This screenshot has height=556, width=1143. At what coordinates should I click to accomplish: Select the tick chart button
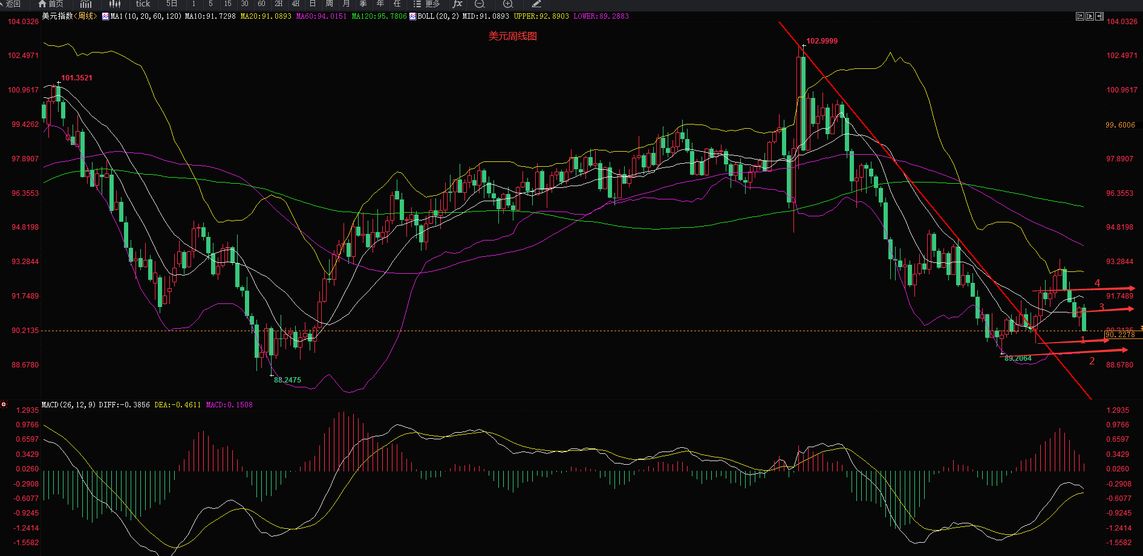pos(143,4)
